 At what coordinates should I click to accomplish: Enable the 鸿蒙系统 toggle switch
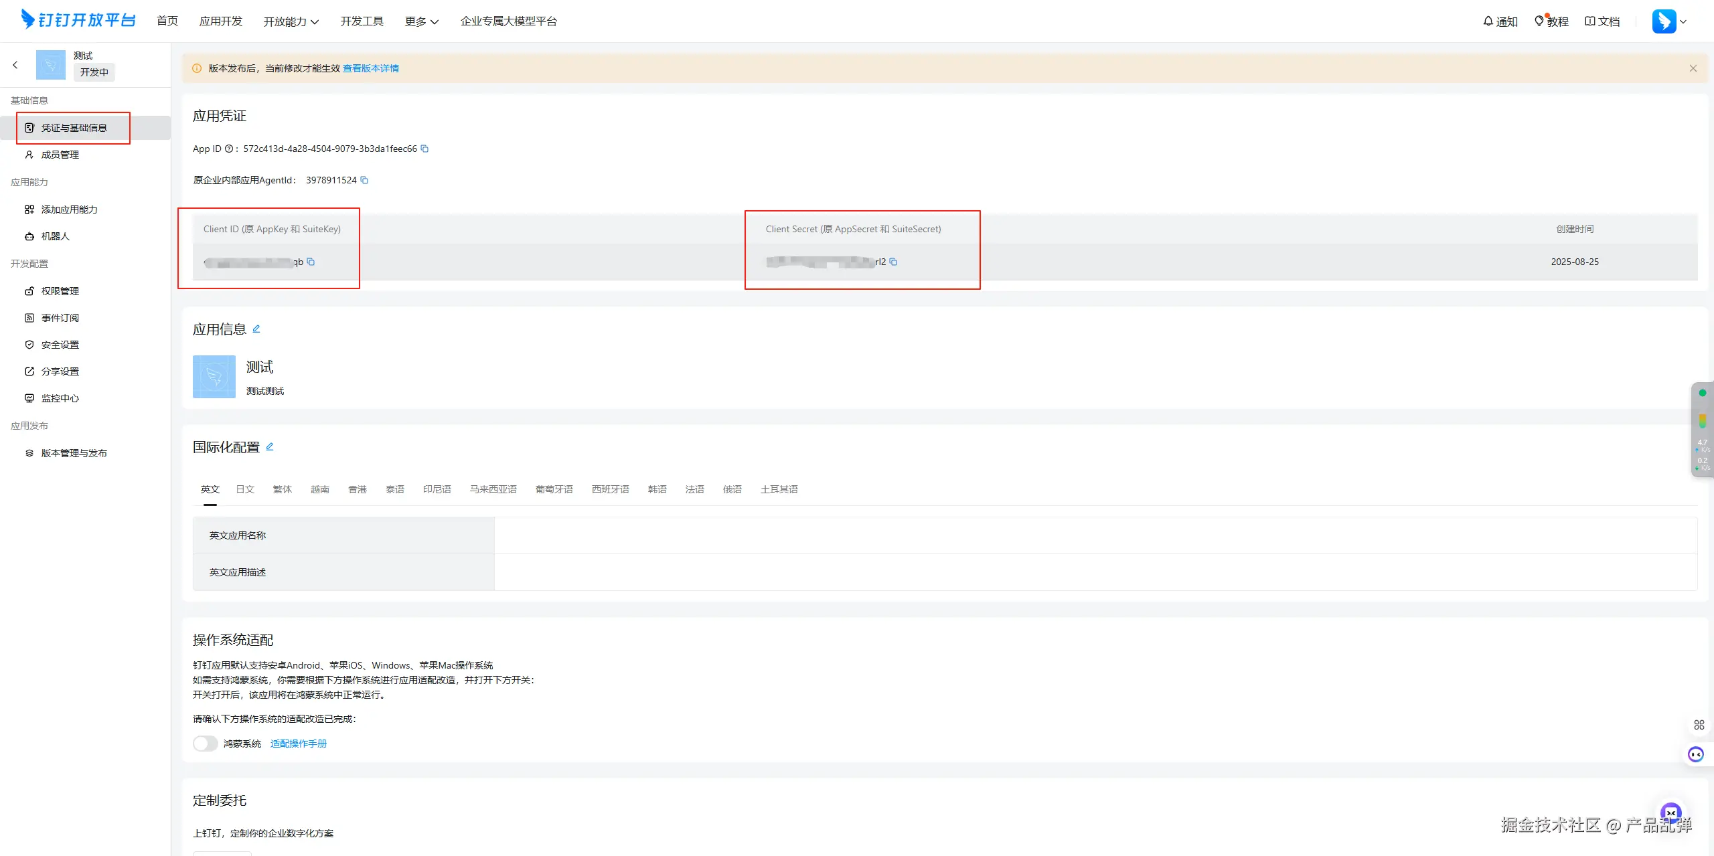coord(205,744)
